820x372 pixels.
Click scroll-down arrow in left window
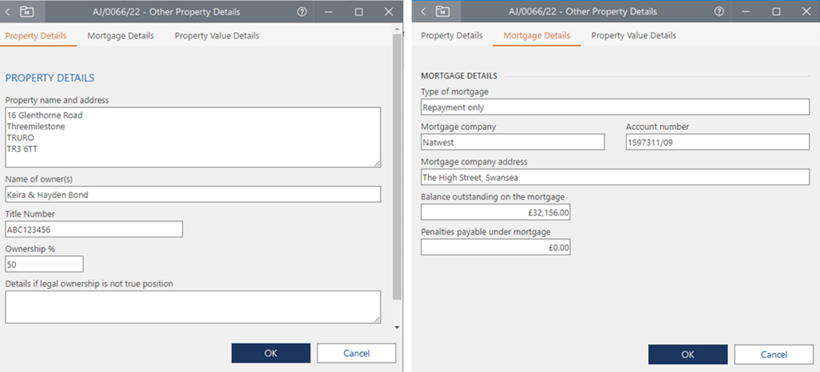[397, 327]
